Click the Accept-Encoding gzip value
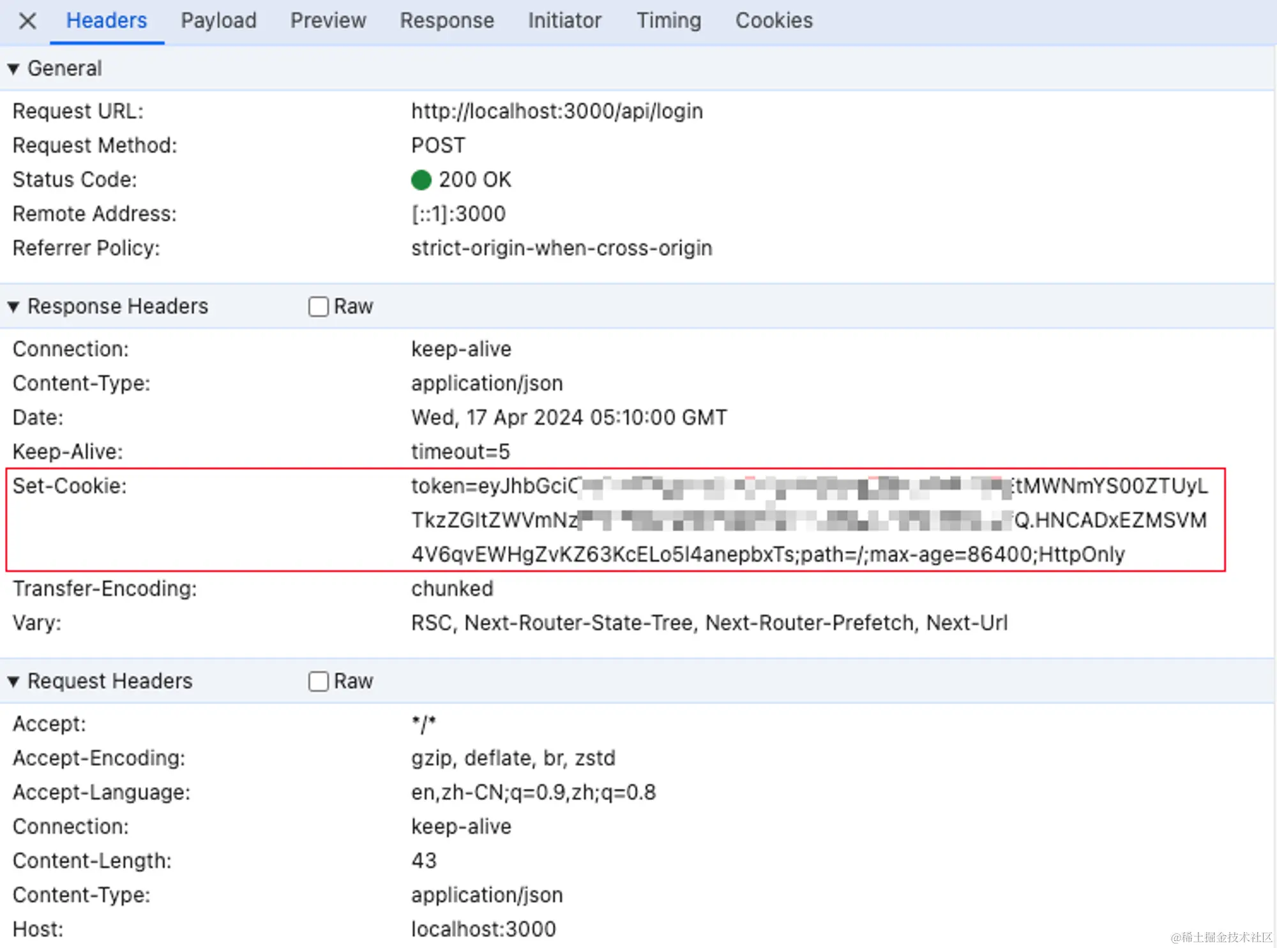 (513, 758)
